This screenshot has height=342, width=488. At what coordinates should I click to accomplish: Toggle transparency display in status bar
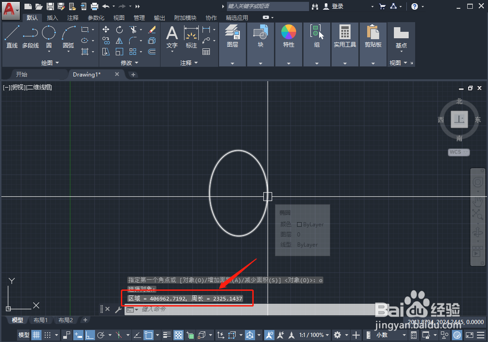[179, 335]
